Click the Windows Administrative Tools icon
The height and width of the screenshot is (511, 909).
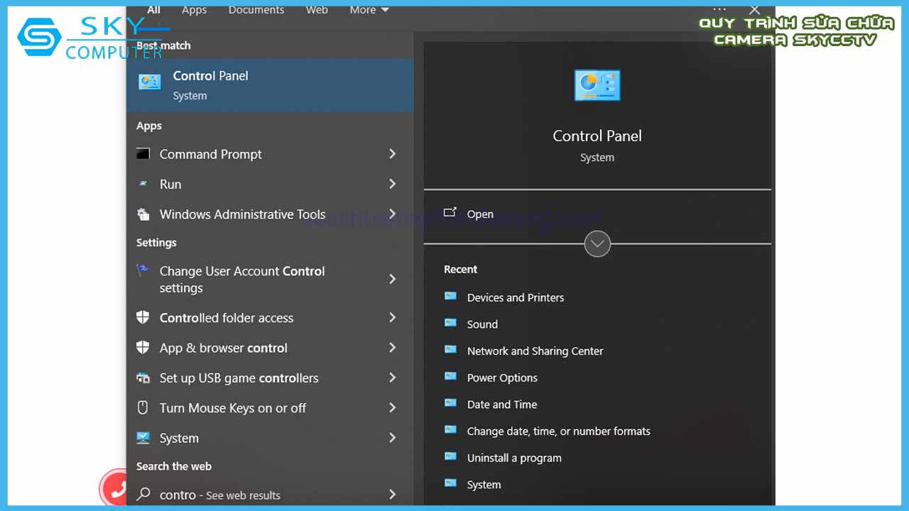(143, 214)
